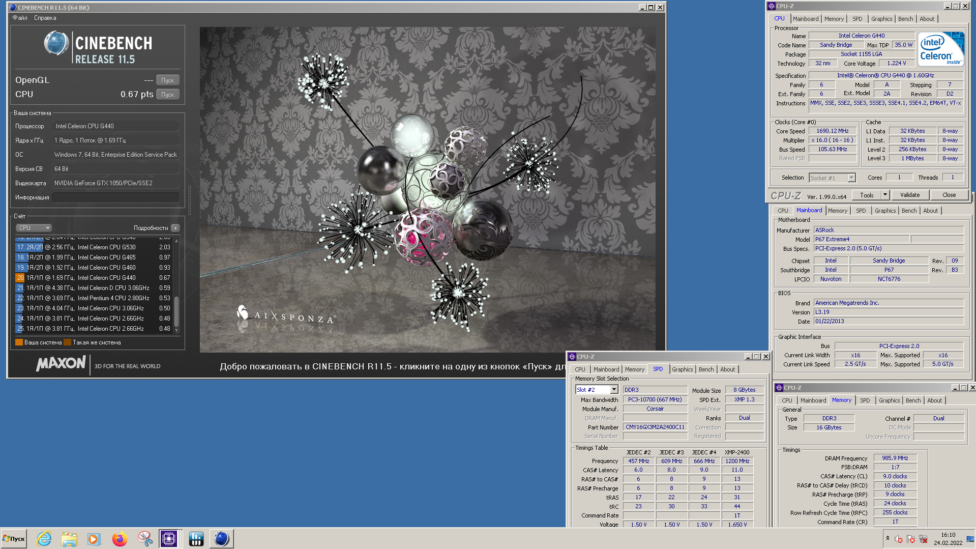Run the OpenGL test with Пуск button
This screenshot has height=549, width=976.
coord(167,80)
